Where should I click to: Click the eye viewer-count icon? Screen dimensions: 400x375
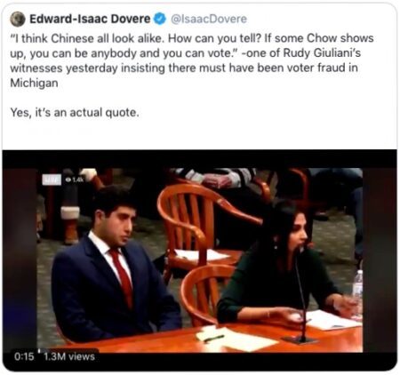(x=68, y=180)
